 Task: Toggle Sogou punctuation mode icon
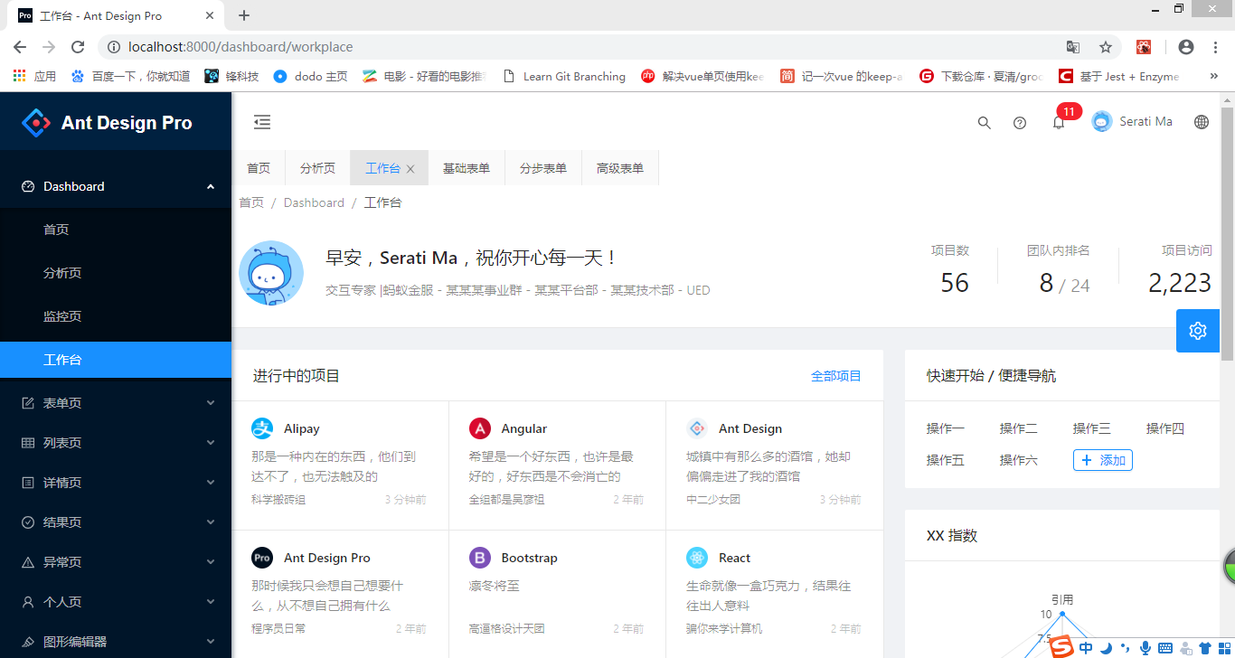pyautogui.click(x=1126, y=647)
